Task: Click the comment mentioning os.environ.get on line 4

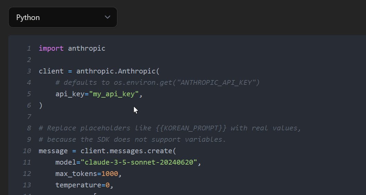Action: (x=157, y=82)
